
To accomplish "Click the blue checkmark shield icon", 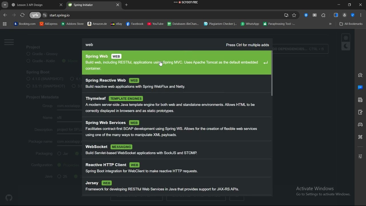I will click(x=353, y=15).
